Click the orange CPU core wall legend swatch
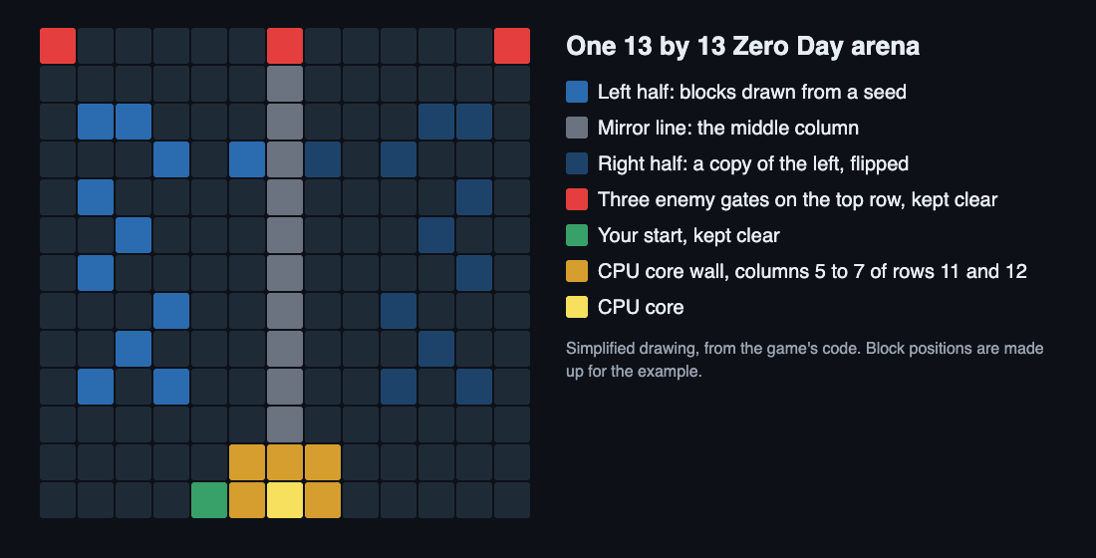Screen dimensions: 1096x558 [x=577, y=271]
